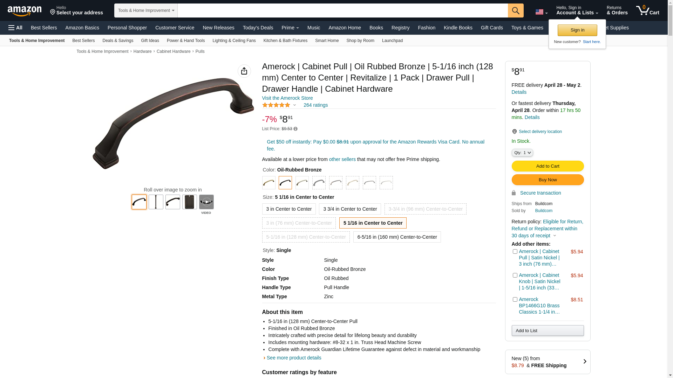Click the share icon on product image
The width and height of the screenshot is (673, 378).
point(244,71)
